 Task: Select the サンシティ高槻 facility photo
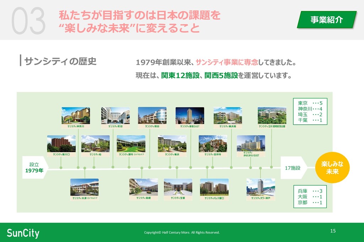144,187
